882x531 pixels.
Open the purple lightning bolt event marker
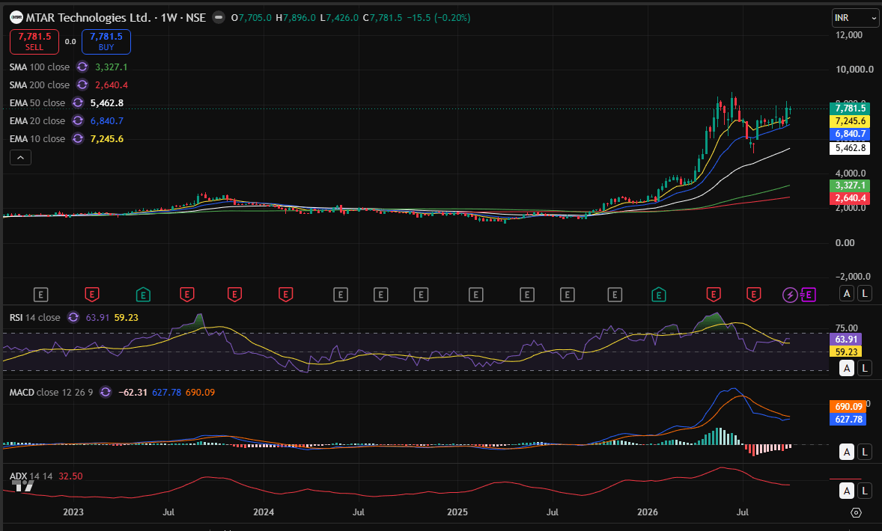tap(790, 295)
